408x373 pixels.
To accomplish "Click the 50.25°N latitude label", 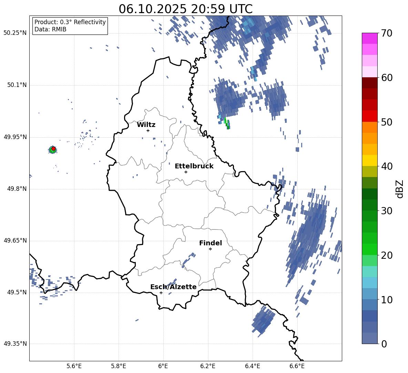I will point(15,33).
